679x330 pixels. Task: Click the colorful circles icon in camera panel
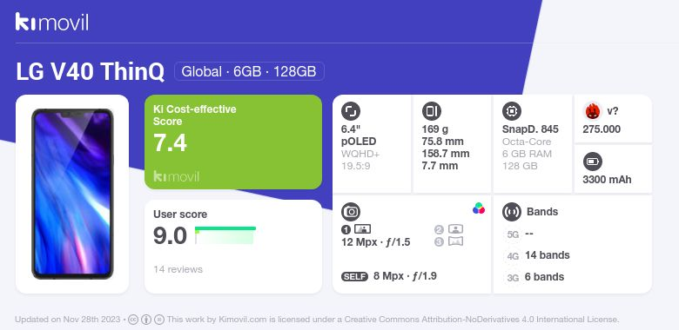(479, 208)
